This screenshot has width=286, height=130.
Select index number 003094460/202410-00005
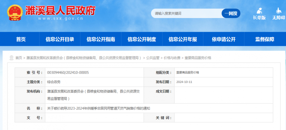click(68, 72)
